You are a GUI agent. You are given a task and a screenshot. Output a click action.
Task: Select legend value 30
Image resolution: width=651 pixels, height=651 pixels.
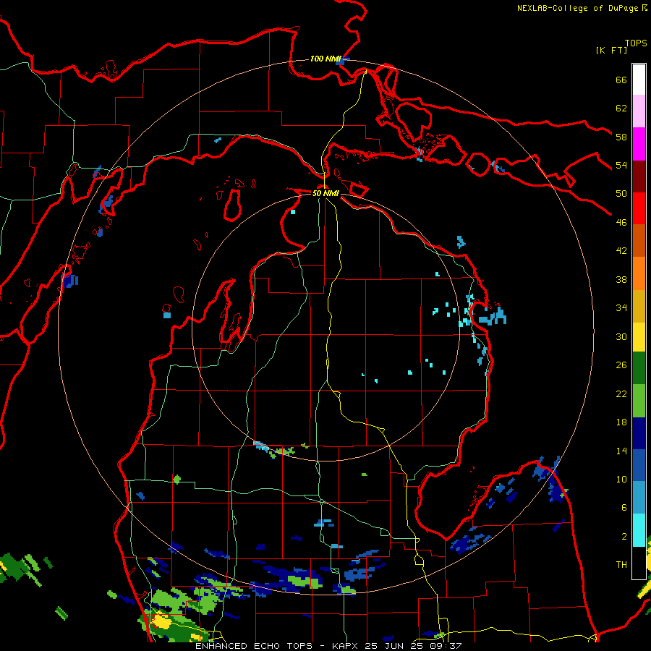tap(621, 336)
